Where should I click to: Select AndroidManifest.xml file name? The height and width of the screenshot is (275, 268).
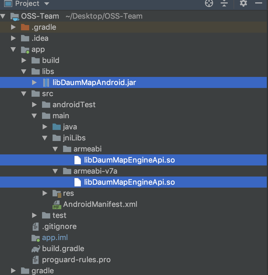point(100,204)
